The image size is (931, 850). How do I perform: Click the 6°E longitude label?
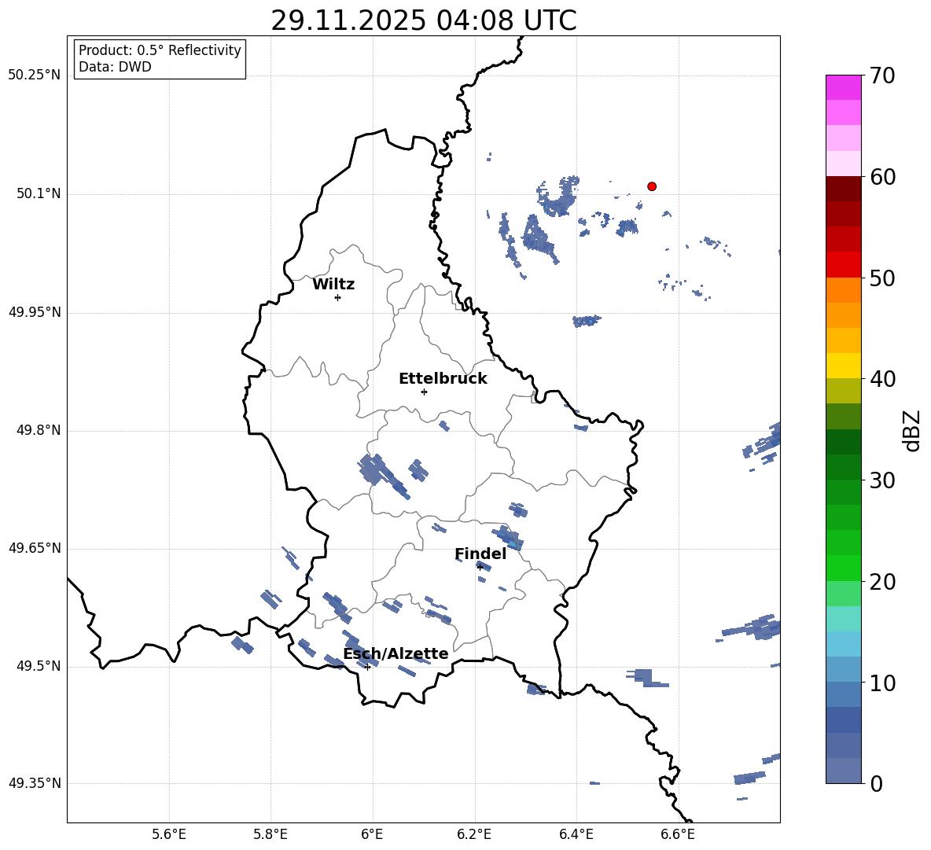click(x=372, y=834)
